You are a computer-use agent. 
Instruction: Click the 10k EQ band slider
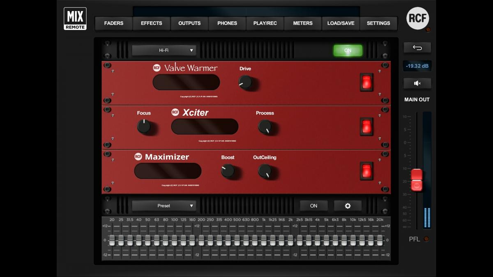click(353, 240)
